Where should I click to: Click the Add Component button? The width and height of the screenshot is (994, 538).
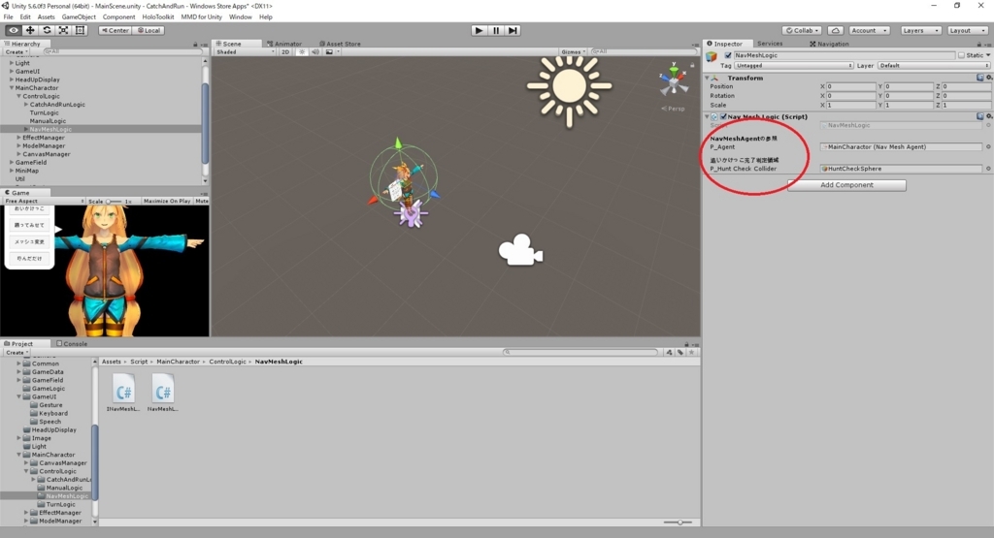point(846,185)
